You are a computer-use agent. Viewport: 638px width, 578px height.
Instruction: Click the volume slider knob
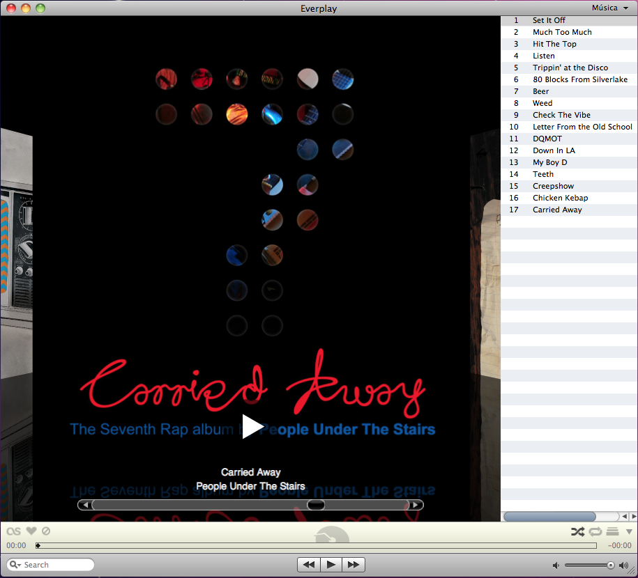(x=610, y=565)
